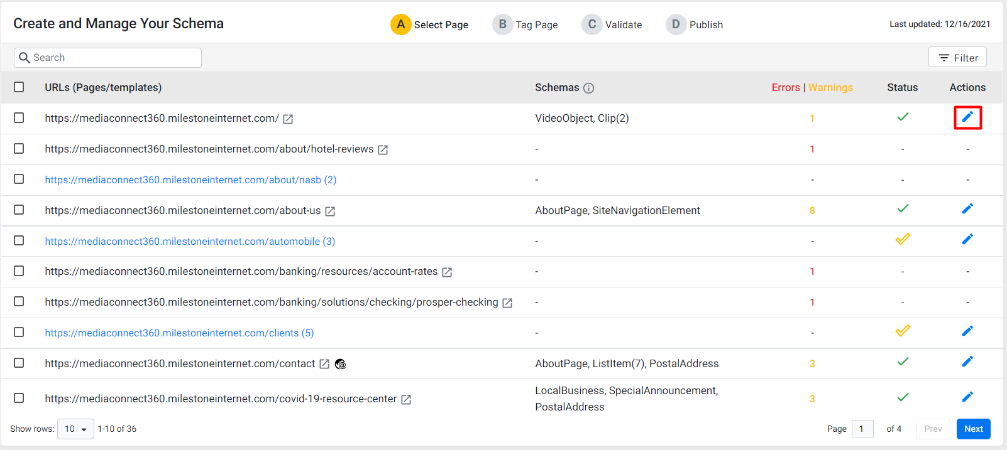Viewport: 1007px width, 450px height.
Task: Edit schema for contact page row
Action: pos(967,362)
